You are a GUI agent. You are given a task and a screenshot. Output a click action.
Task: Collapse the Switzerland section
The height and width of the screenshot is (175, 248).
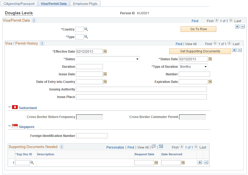(x=9, y=107)
